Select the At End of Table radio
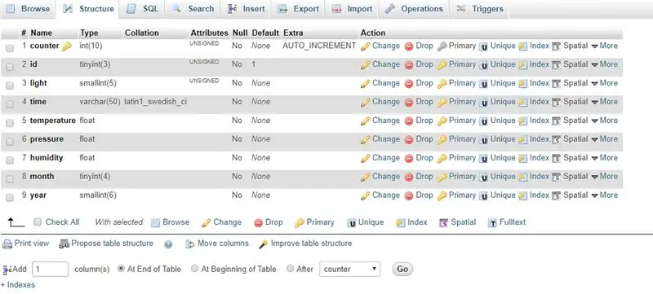653x294 pixels. 121,269
